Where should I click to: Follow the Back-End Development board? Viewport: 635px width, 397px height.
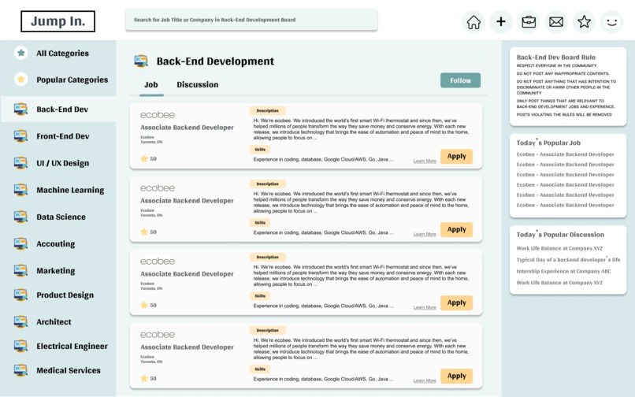point(460,80)
